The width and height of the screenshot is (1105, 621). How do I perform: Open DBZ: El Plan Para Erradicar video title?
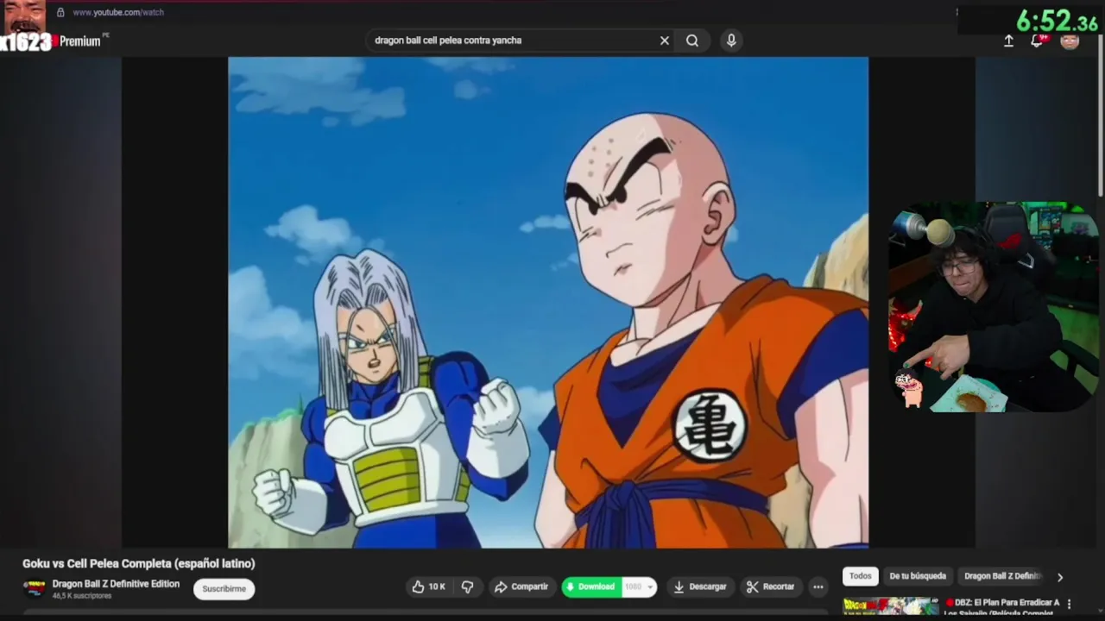[x=1002, y=607]
